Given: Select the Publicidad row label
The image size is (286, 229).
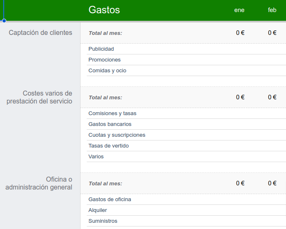Looking at the screenshot, I should tap(101, 49).
